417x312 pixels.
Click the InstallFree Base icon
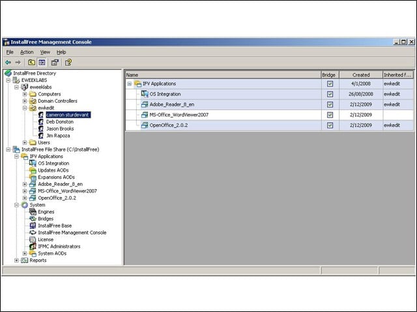coord(33,226)
